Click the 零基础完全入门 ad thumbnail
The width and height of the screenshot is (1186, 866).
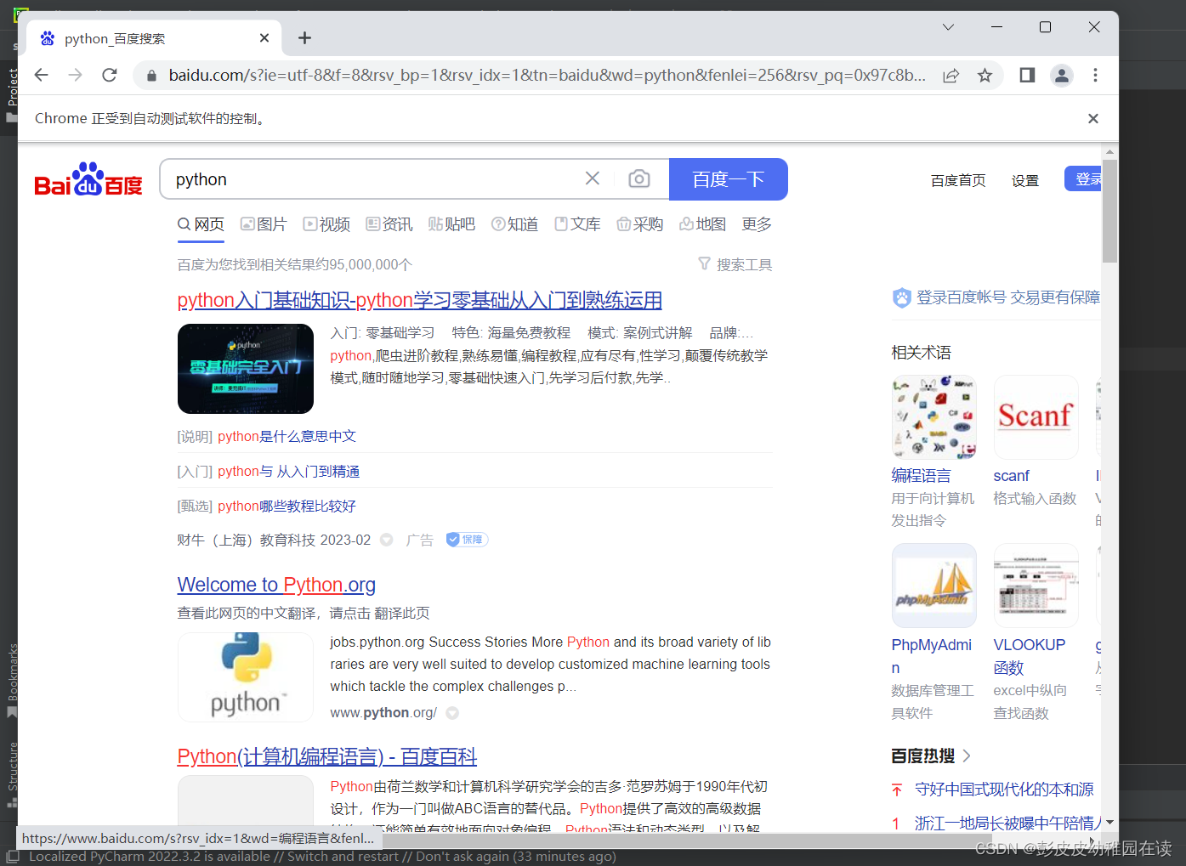246,369
